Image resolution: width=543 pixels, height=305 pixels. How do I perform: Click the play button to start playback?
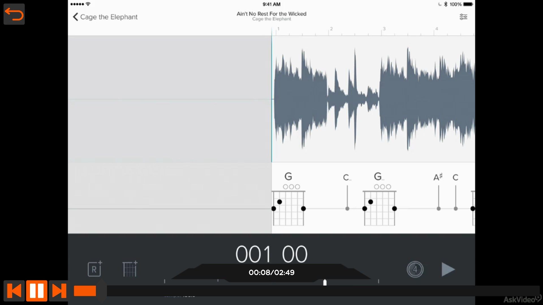[x=448, y=269]
